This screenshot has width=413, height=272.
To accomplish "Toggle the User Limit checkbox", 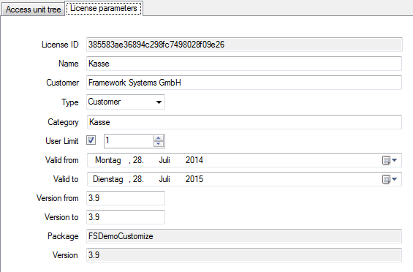I will click(91, 140).
